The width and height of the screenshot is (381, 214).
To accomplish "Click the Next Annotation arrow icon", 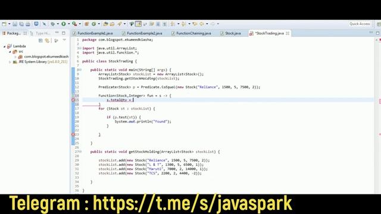I will (173, 24).
